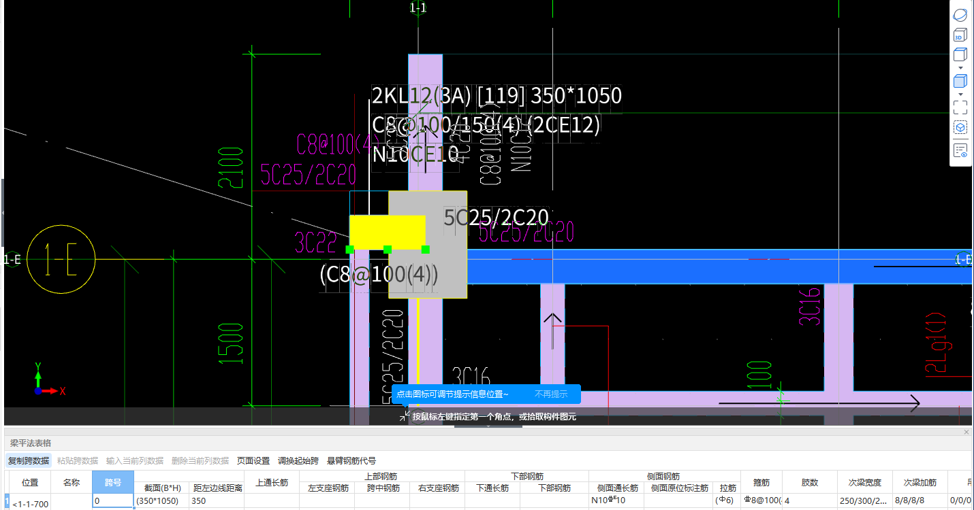This screenshot has width=974, height=510.
Task: Click the 位置 cell <1-1-700
Action: pos(30,503)
